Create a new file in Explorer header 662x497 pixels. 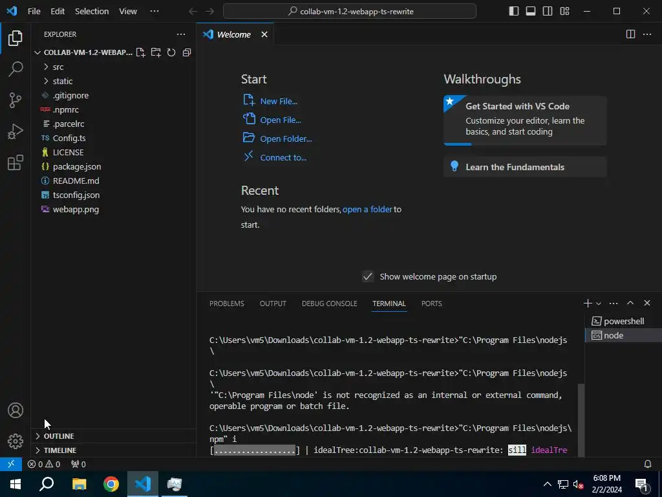point(140,52)
